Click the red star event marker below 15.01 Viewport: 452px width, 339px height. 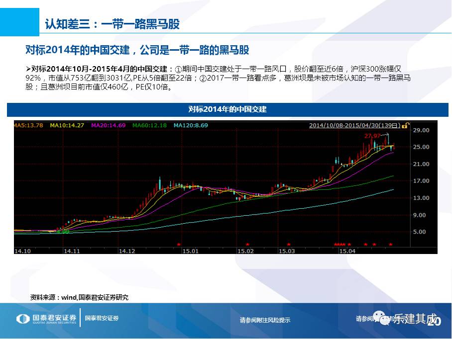(178, 244)
